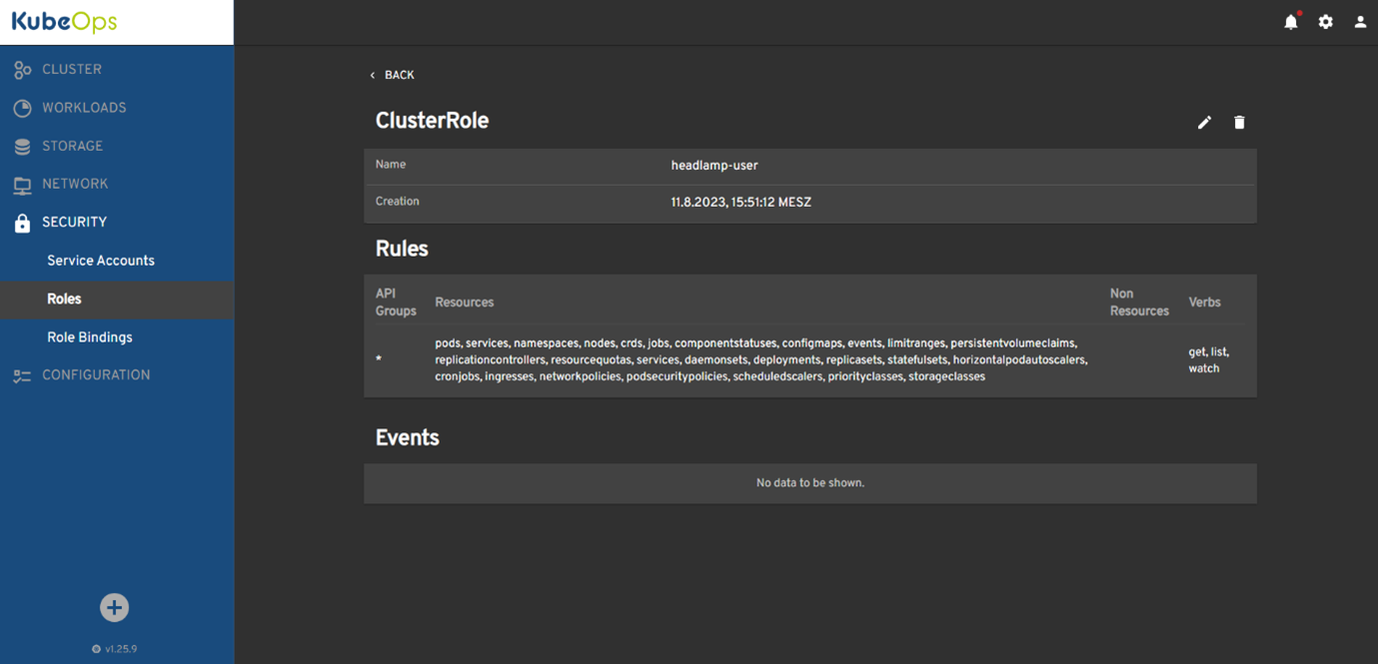1378x664 pixels.
Task: Click the Network monitor icon
Action: coord(22,185)
